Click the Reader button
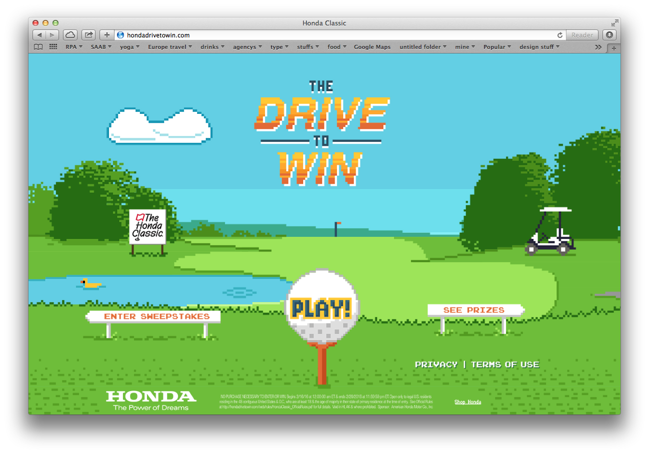 [582, 35]
